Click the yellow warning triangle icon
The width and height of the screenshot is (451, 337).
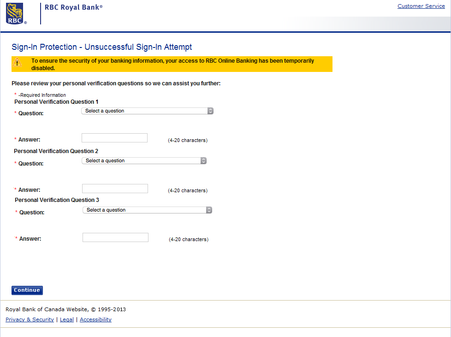point(18,61)
